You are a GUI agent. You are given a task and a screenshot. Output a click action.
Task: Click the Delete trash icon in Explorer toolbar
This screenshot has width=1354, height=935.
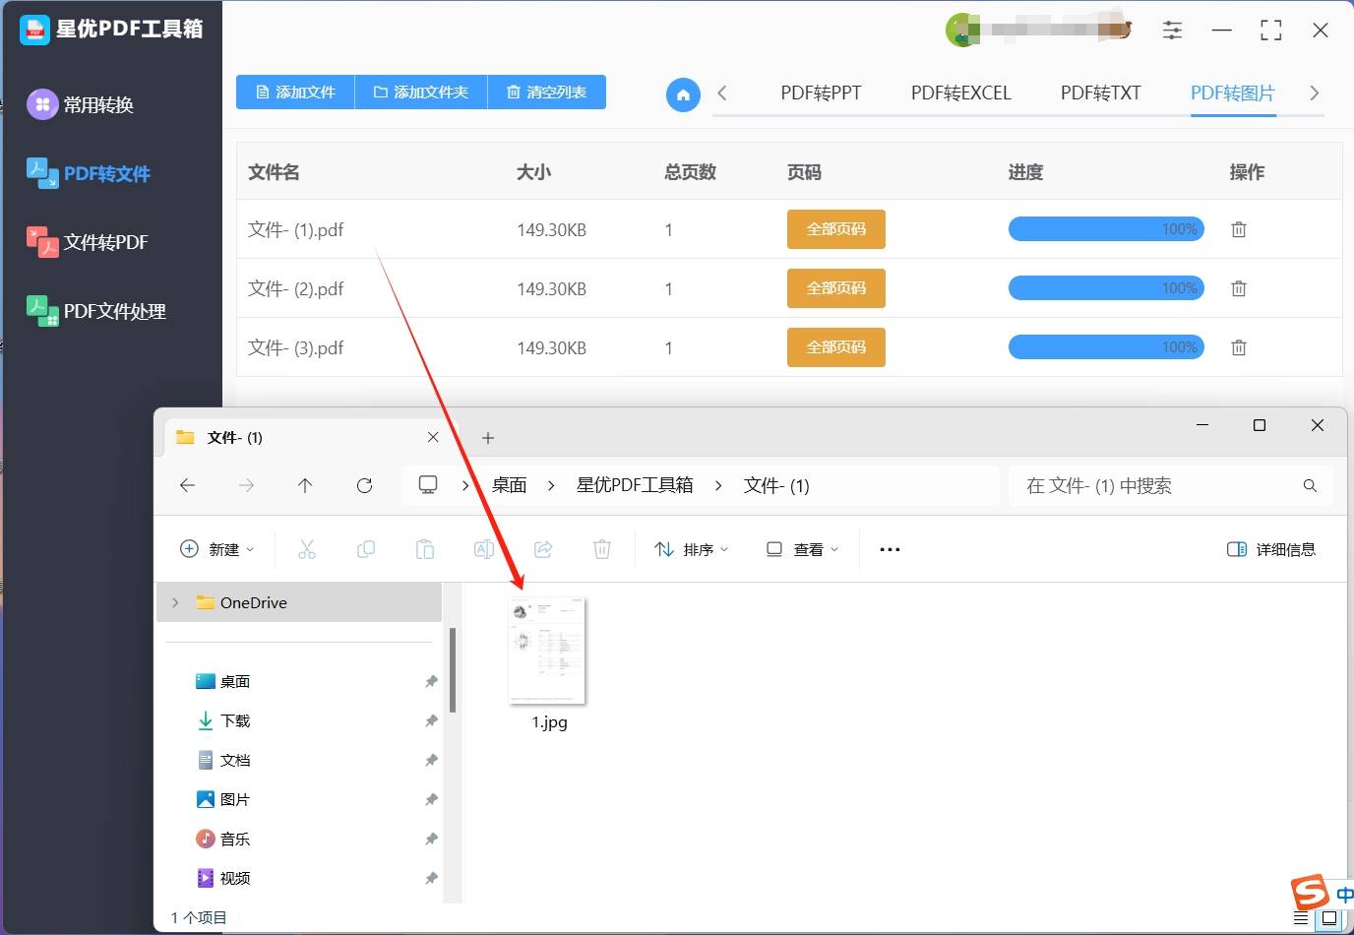click(x=602, y=549)
